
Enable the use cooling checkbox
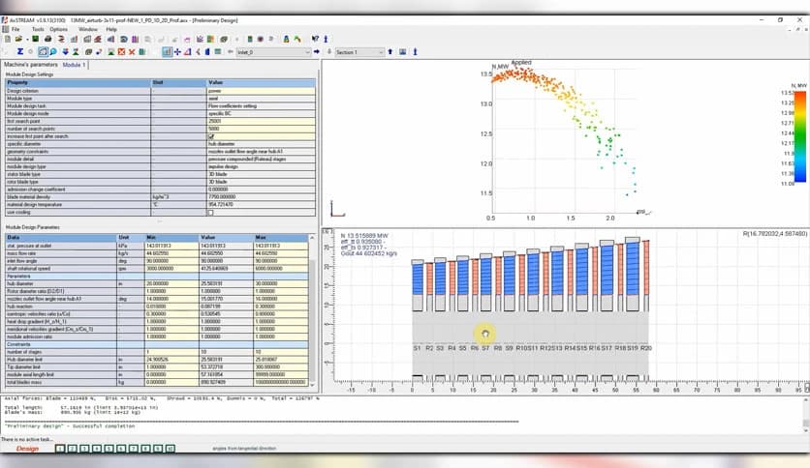point(211,213)
